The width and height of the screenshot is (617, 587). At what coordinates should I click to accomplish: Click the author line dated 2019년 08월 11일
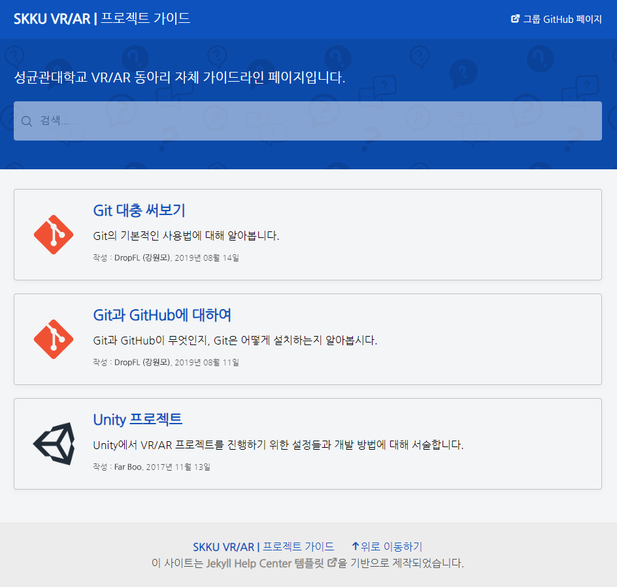pos(166,362)
